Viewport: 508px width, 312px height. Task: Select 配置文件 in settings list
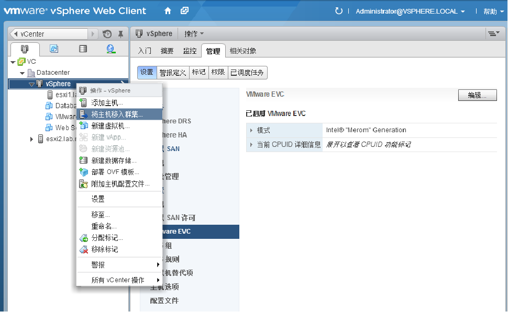pos(164,301)
